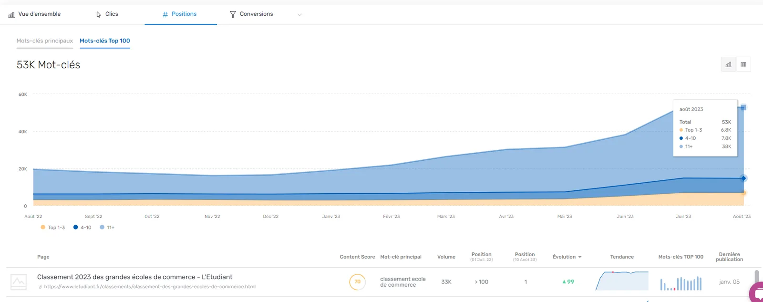Click the content score 70 circle

click(357, 282)
